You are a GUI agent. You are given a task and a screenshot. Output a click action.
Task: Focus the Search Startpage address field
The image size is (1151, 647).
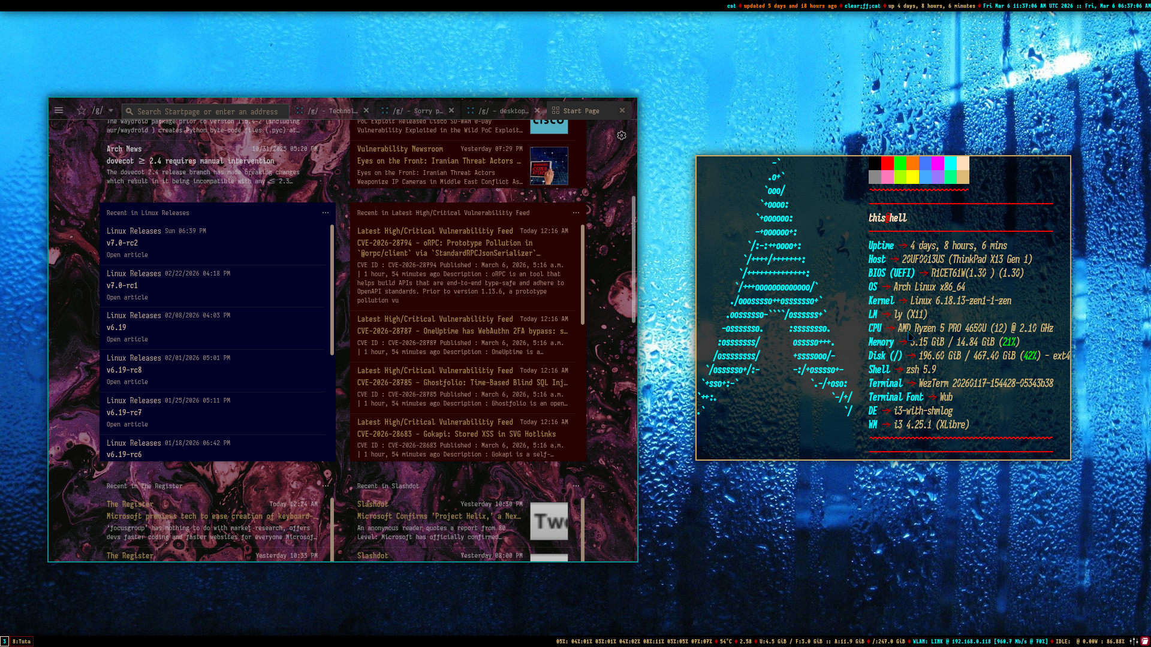point(207,111)
